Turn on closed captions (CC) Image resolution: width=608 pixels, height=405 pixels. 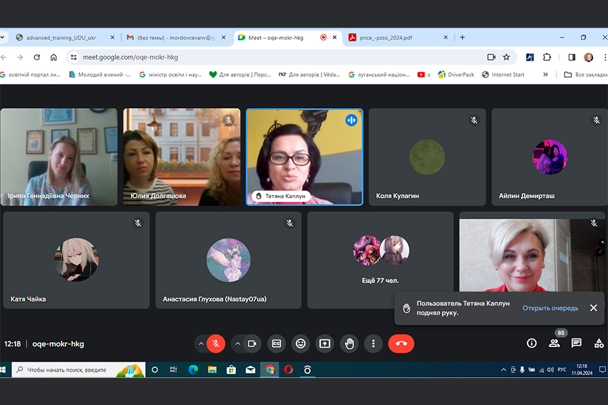276,344
